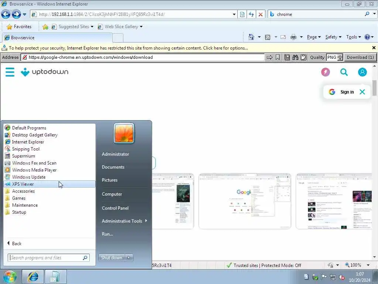This screenshot has width=378, height=284.
Task: Expand the Accessories folder
Action: click(x=49, y=191)
